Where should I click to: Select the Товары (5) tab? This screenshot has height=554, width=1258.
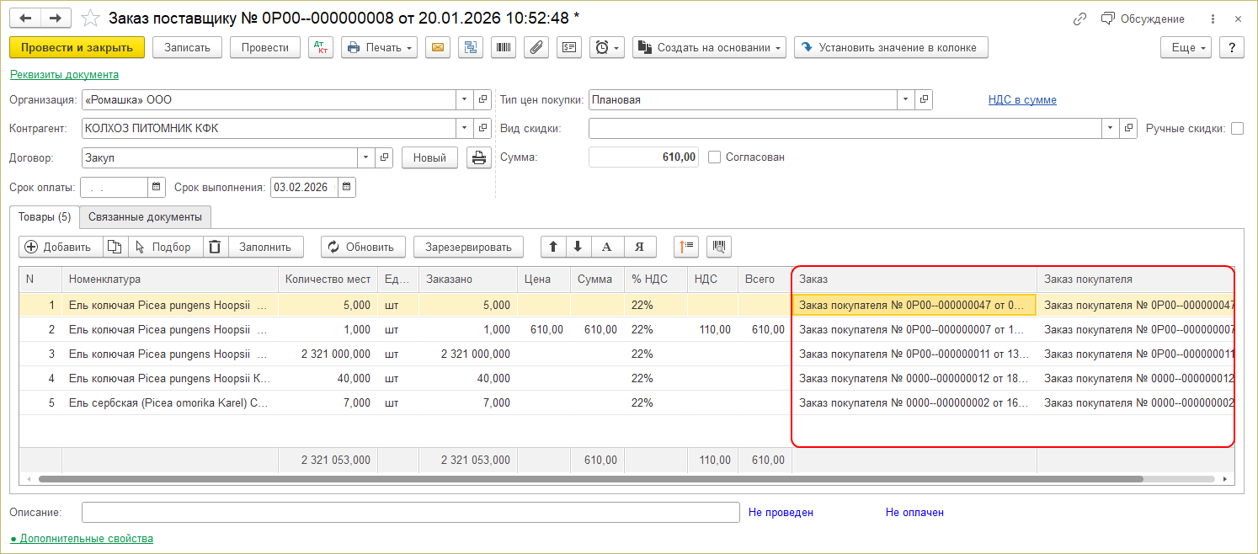pos(44,217)
